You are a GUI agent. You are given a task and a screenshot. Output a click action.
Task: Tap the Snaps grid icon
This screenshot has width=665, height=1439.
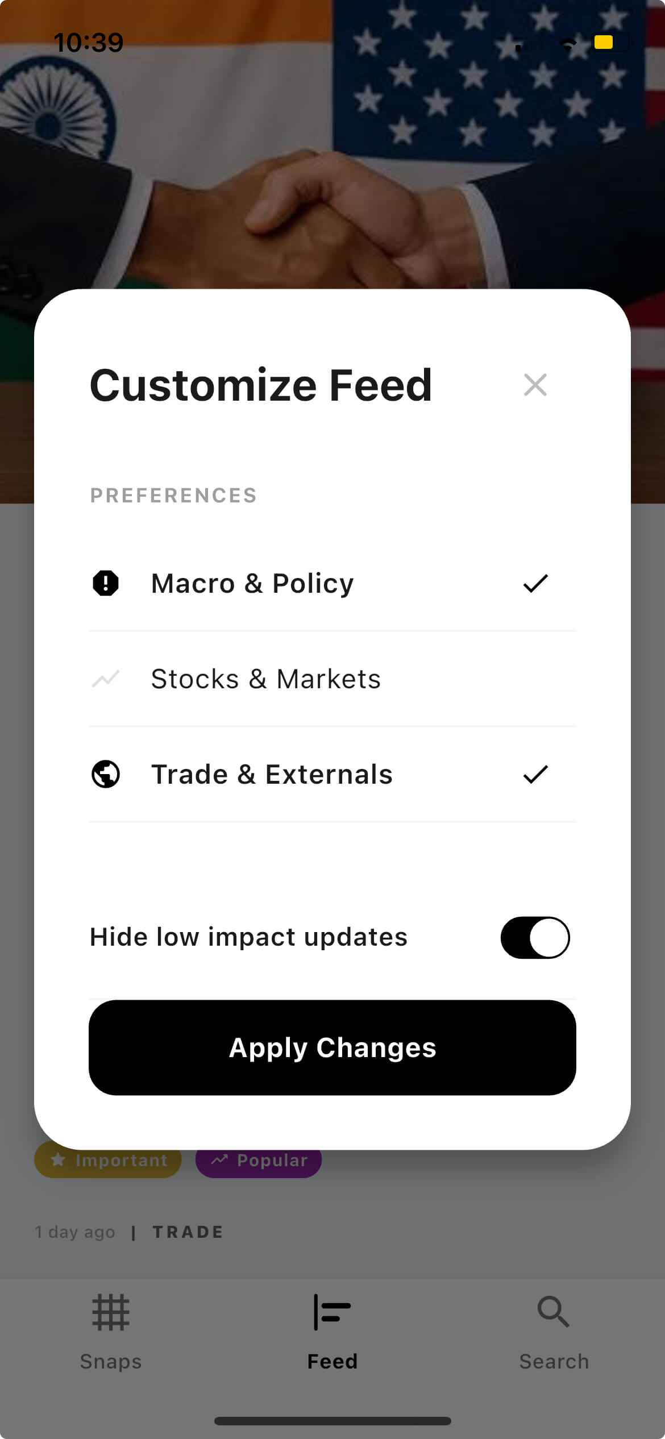pyautogui.click(x=111, y=1312)
